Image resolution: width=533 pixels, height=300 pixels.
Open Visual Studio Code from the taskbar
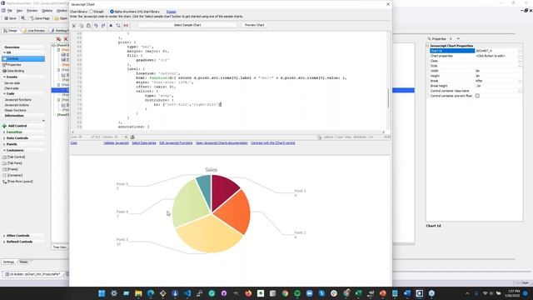187,293
